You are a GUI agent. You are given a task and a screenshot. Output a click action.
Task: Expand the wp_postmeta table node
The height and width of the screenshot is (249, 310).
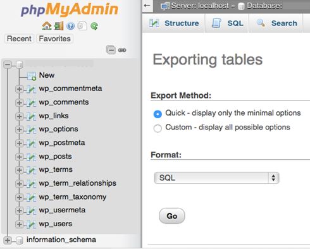pos(19,143)
